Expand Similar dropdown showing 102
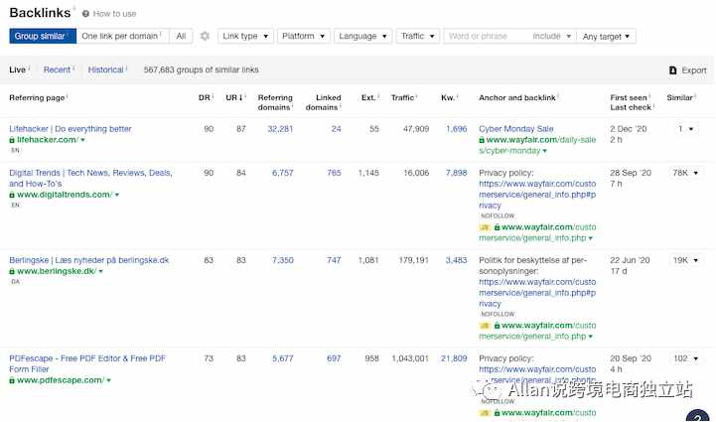Screen dimensions: 716x422 [685, 358]
